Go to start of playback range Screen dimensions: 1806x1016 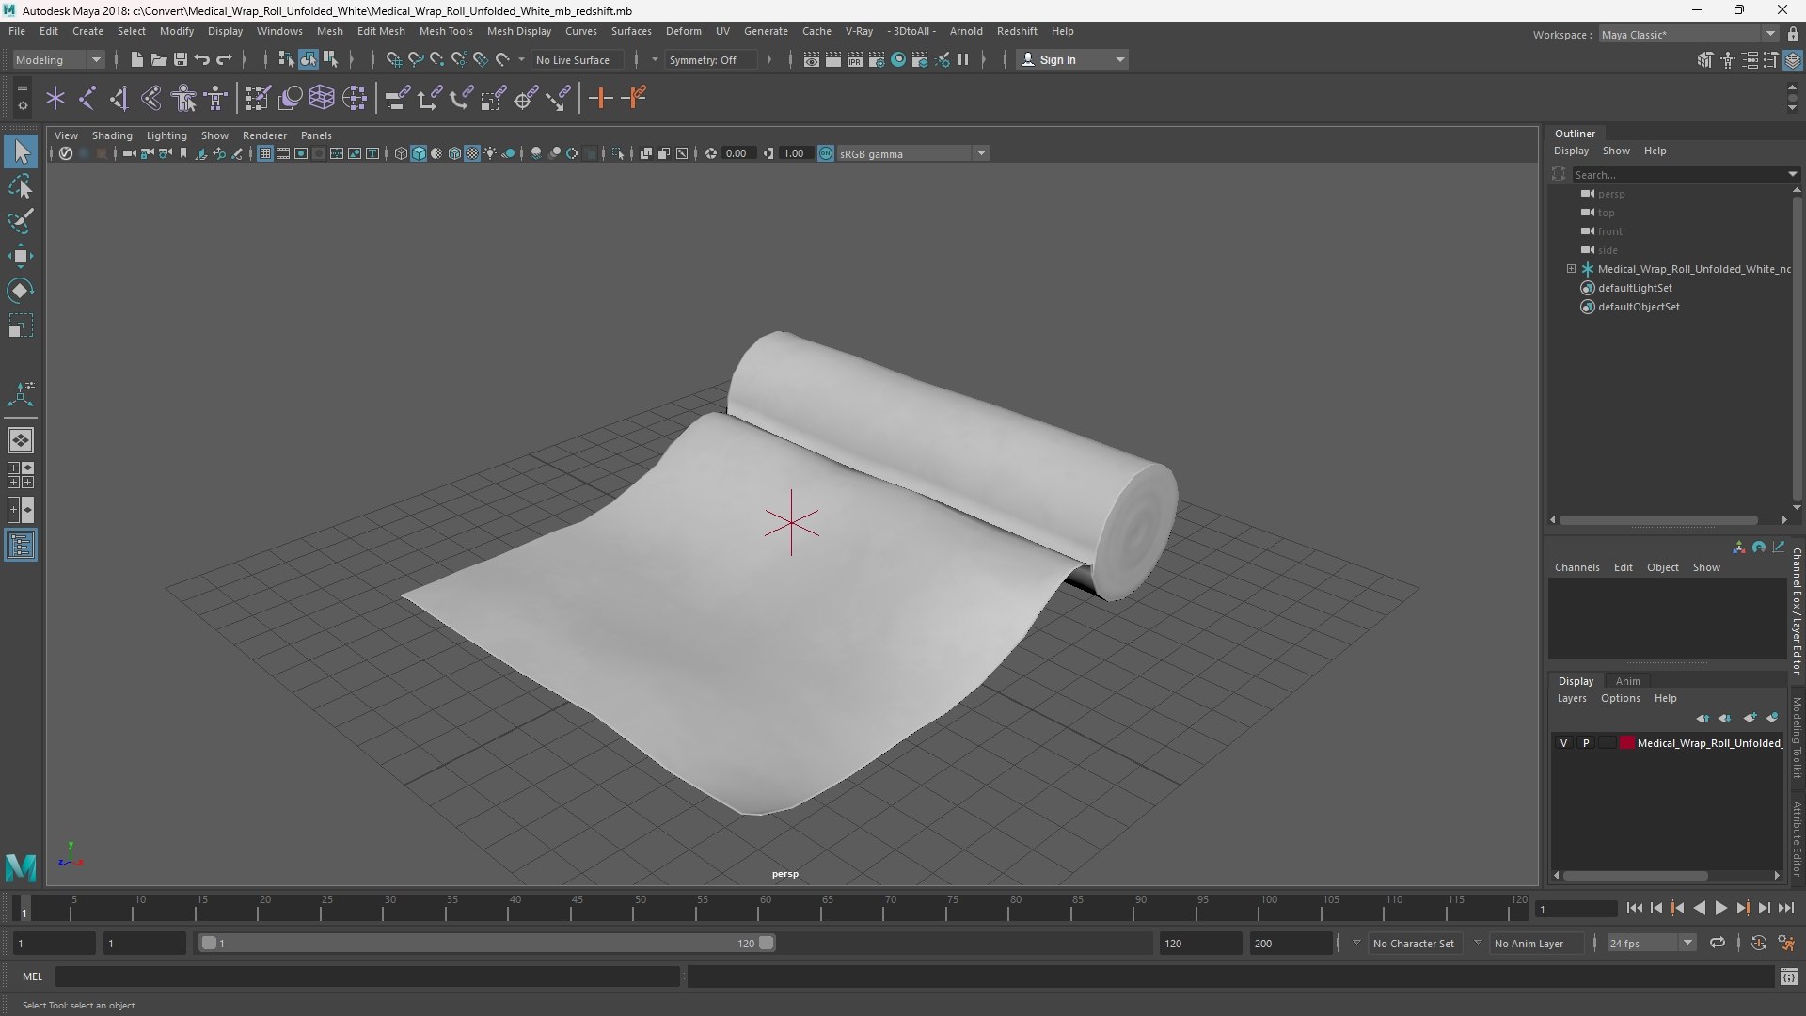pyautogui.click(x=1634, y=908)
